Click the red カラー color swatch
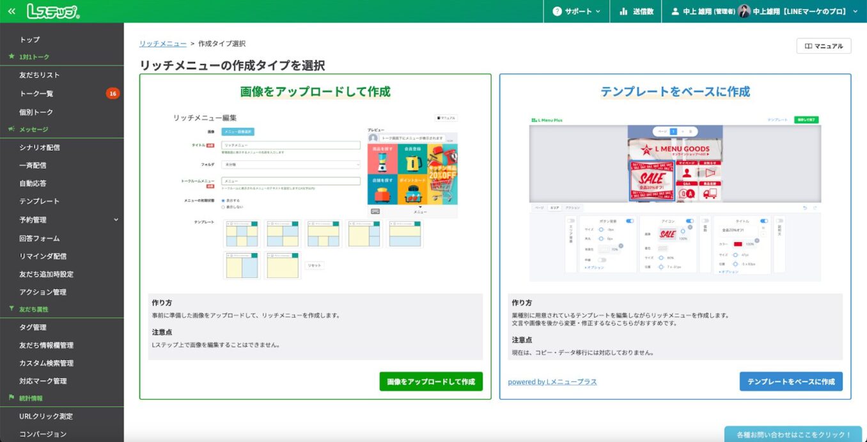 click(738, 244)
